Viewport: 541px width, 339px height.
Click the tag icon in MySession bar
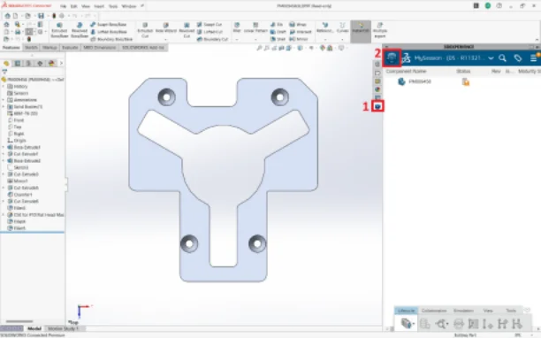pos(517,58)
